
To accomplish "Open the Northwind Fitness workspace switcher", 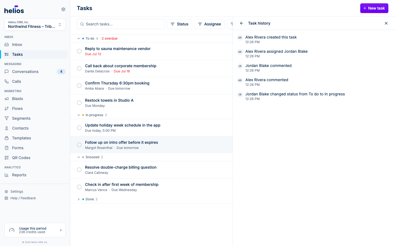I will 35,25.
